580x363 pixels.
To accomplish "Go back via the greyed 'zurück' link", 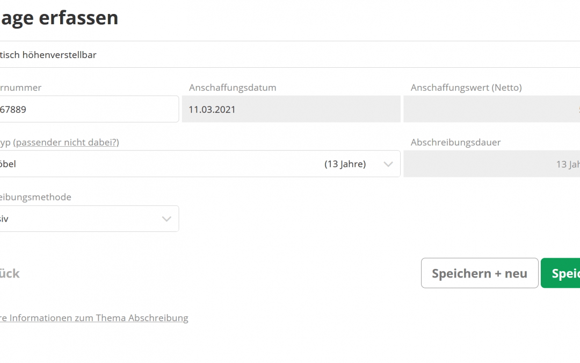I will [x=10, y=273].
